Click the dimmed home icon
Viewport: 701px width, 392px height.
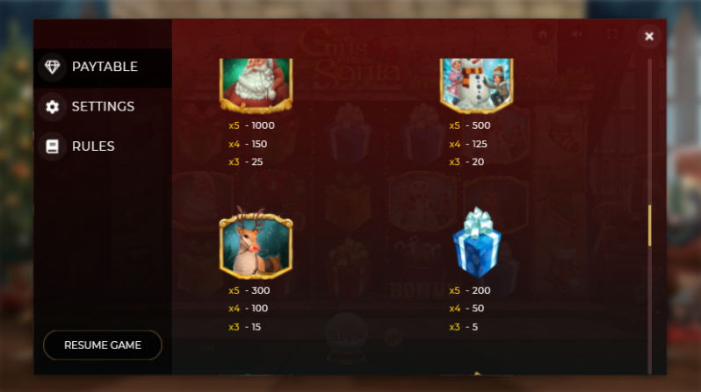click(543, 34)
